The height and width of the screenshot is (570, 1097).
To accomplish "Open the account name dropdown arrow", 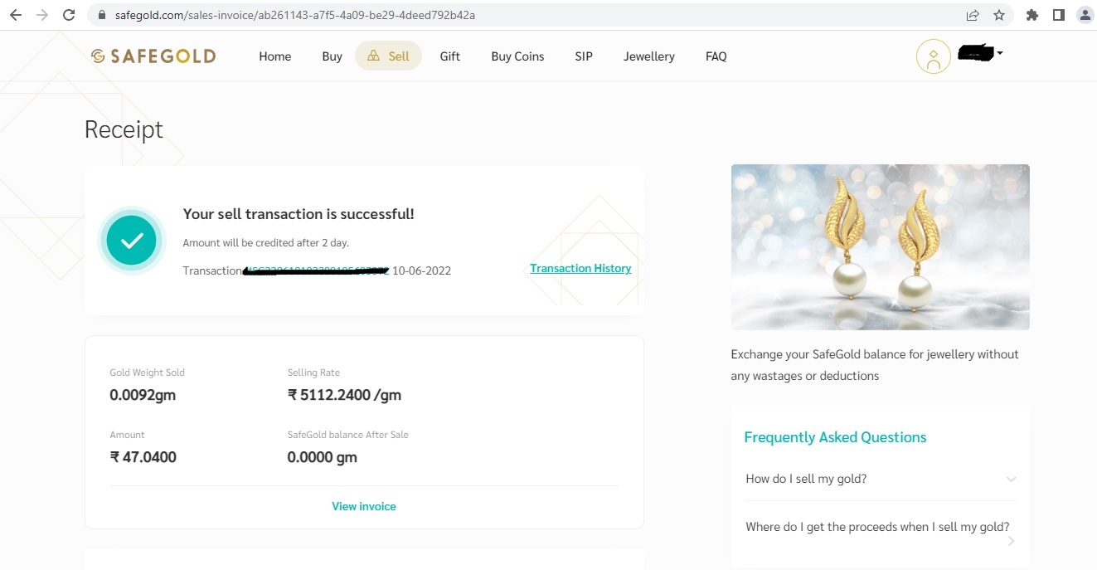I will coord(999,53).
